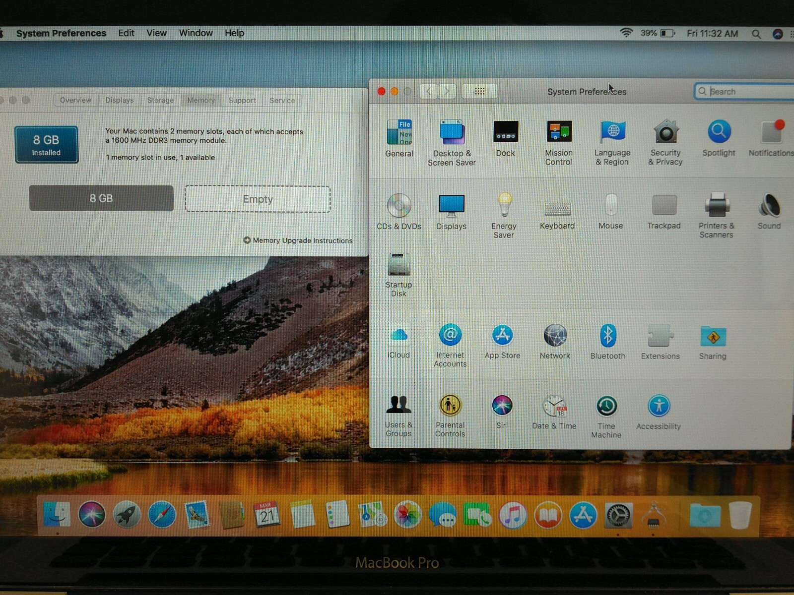Viewport: 794px width, 595px height.
Task: Open Security & Privacy preferences
Action: 665,142
